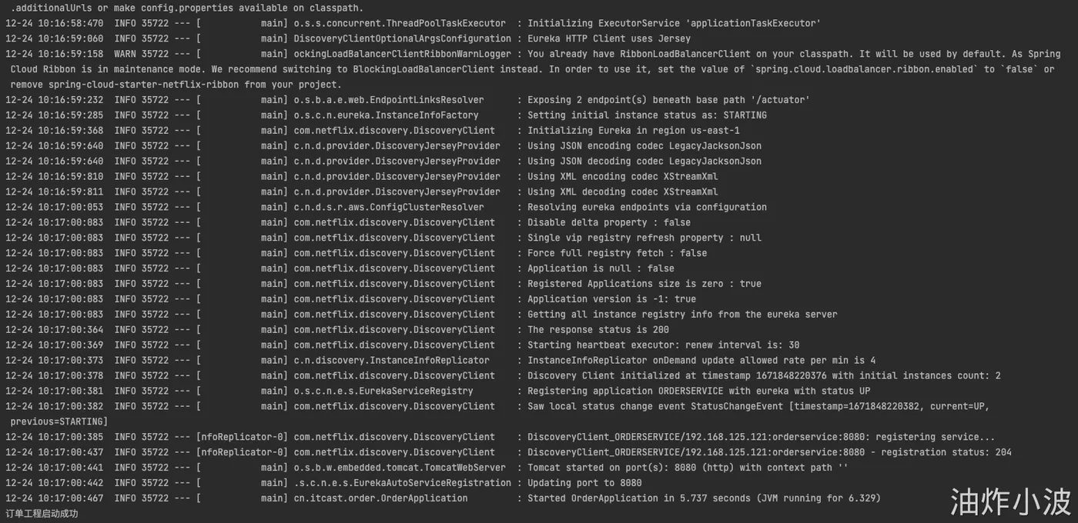This screenshot has height=523, width=1078.
Task: Click the 'Updating port to 8080' message
Action: click(584, 483)
